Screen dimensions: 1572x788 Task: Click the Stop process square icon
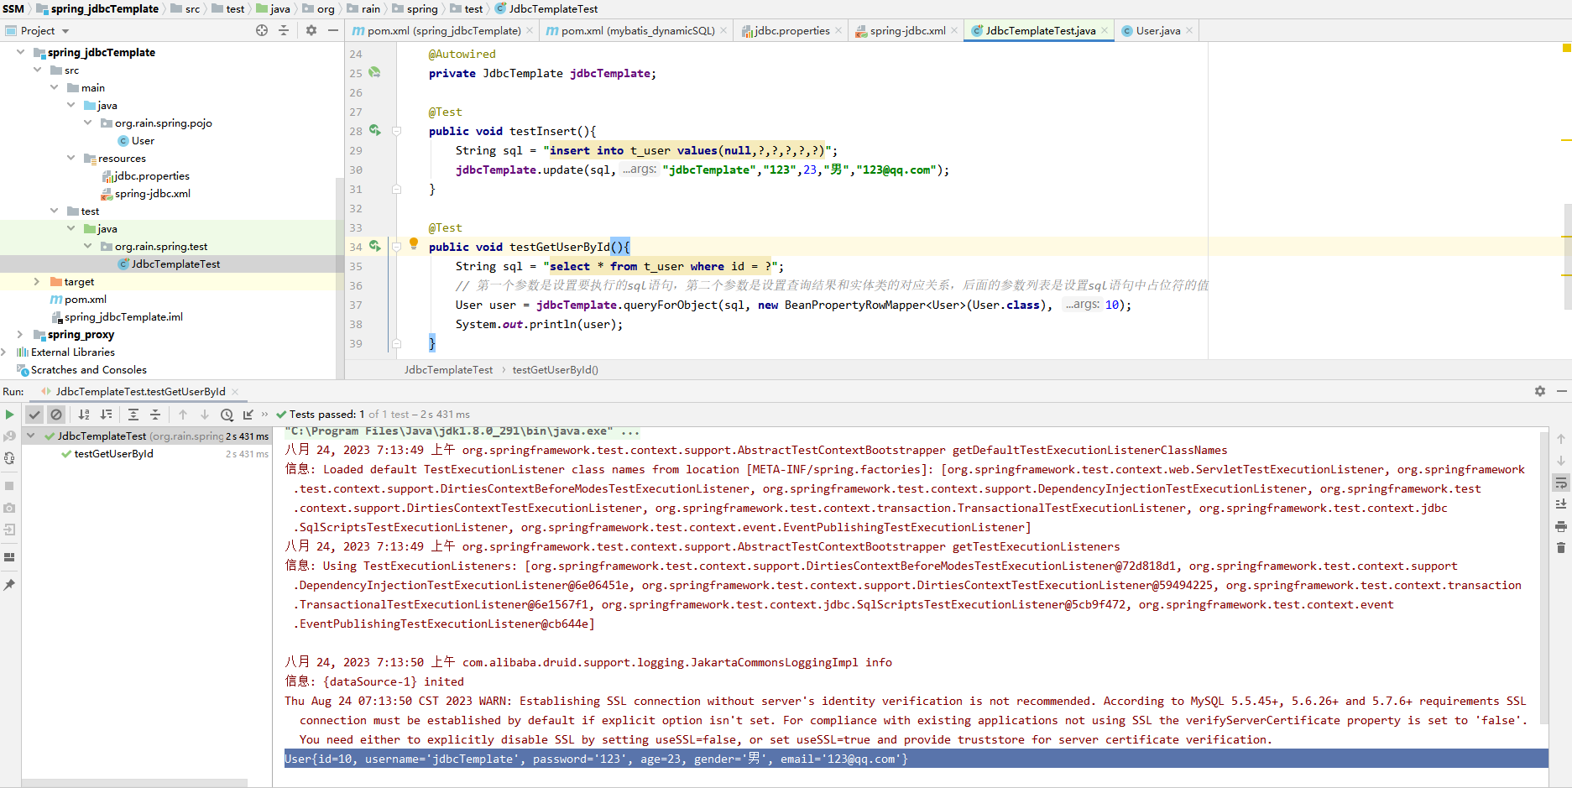pyautogui.click(x=9, y=486)
